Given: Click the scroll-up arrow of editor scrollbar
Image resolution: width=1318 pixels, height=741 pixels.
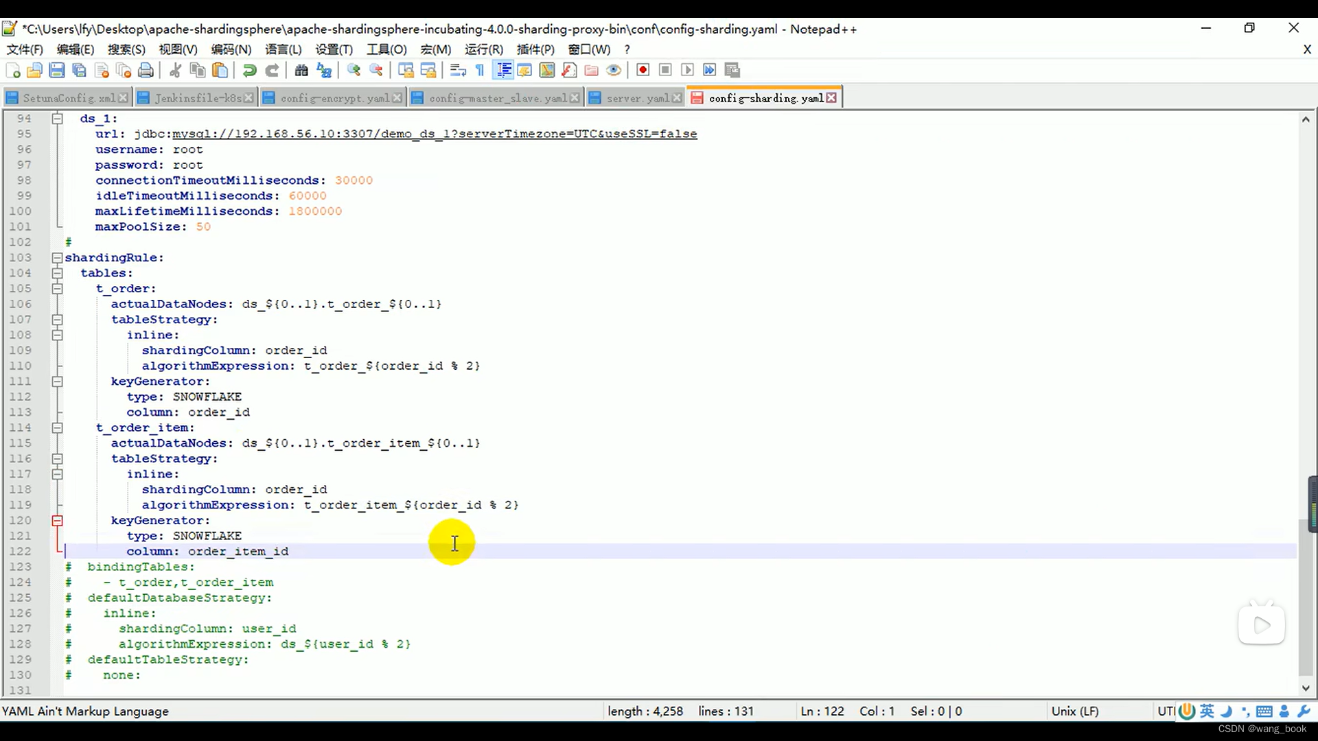Looking at the screenshot, I should (1306, 119).
